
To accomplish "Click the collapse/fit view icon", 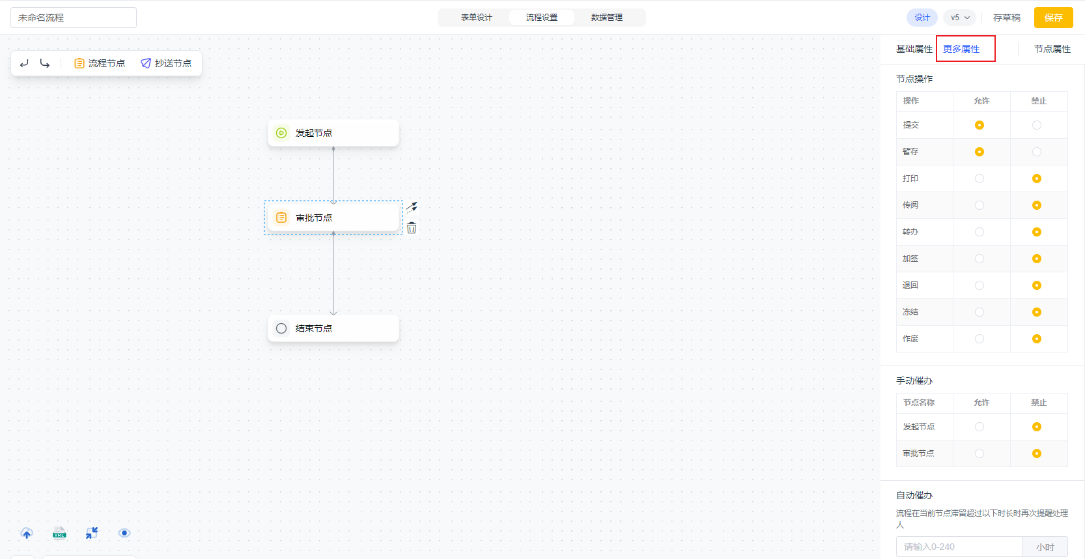I will coord(92,533).
